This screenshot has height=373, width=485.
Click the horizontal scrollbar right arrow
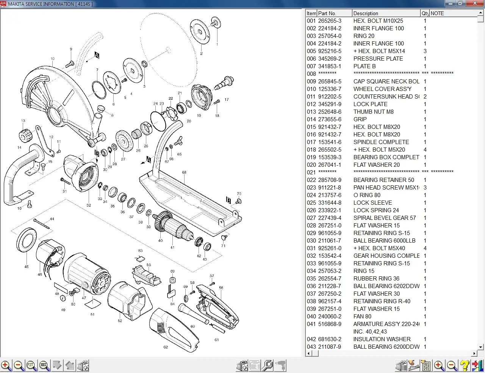[475, 353]
